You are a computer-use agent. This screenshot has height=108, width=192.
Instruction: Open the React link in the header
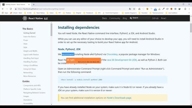tap(163, 18)
